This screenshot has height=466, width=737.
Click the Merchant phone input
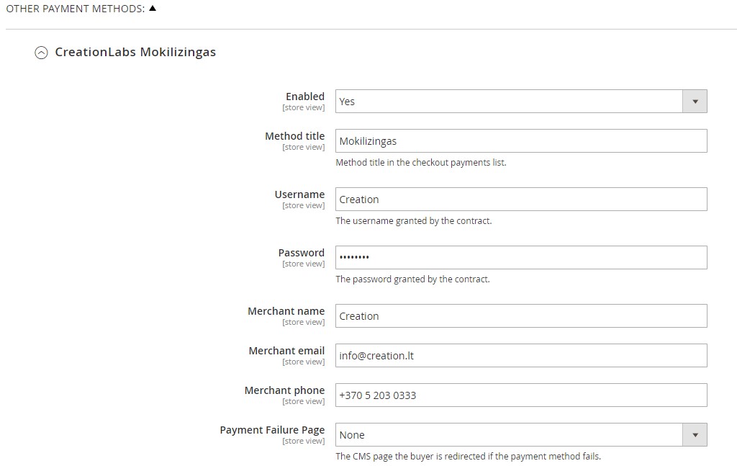pos(521,395)
